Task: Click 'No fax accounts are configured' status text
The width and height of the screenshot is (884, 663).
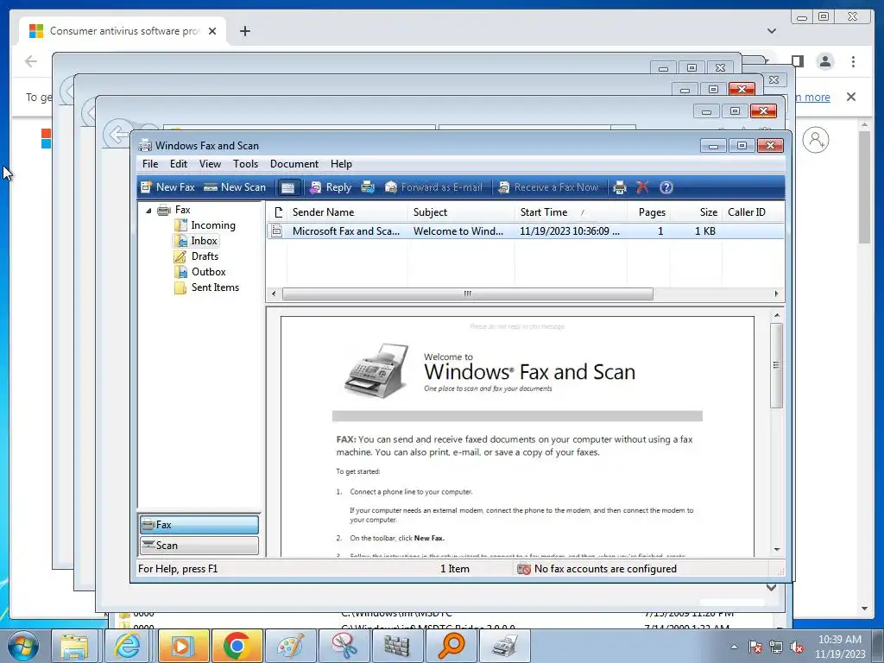Action: pyautogui.click(x=605, y=569)
